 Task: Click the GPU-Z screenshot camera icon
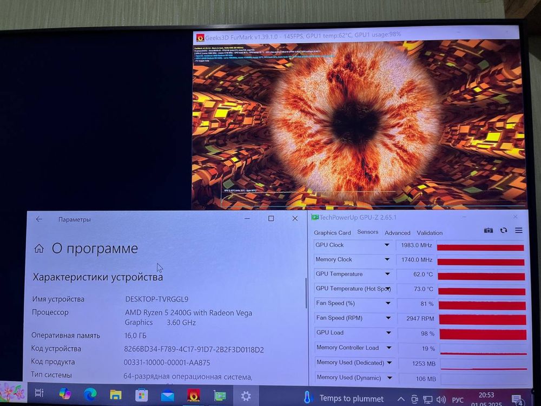tap(488, 230)
